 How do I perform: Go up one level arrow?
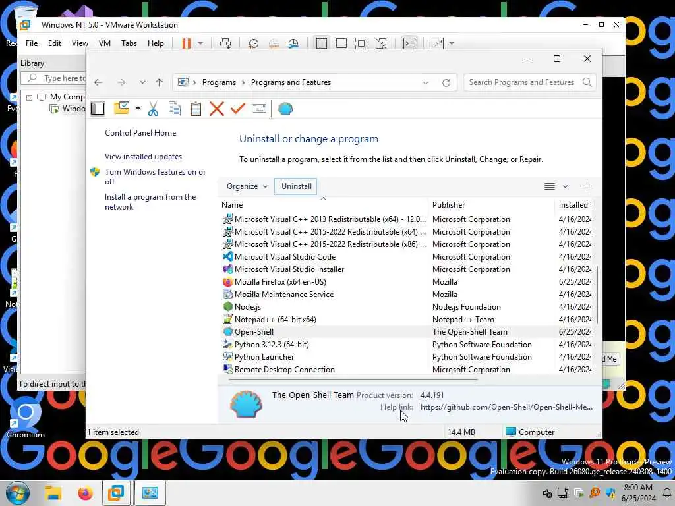(x=160, y=82)
